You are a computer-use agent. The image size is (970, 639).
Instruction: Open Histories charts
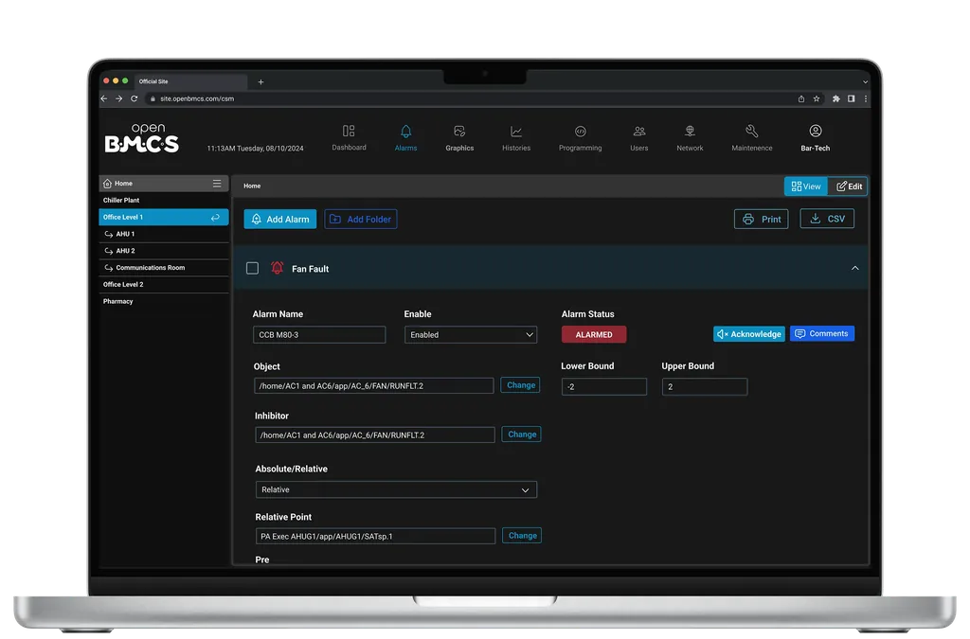point(516,138)
